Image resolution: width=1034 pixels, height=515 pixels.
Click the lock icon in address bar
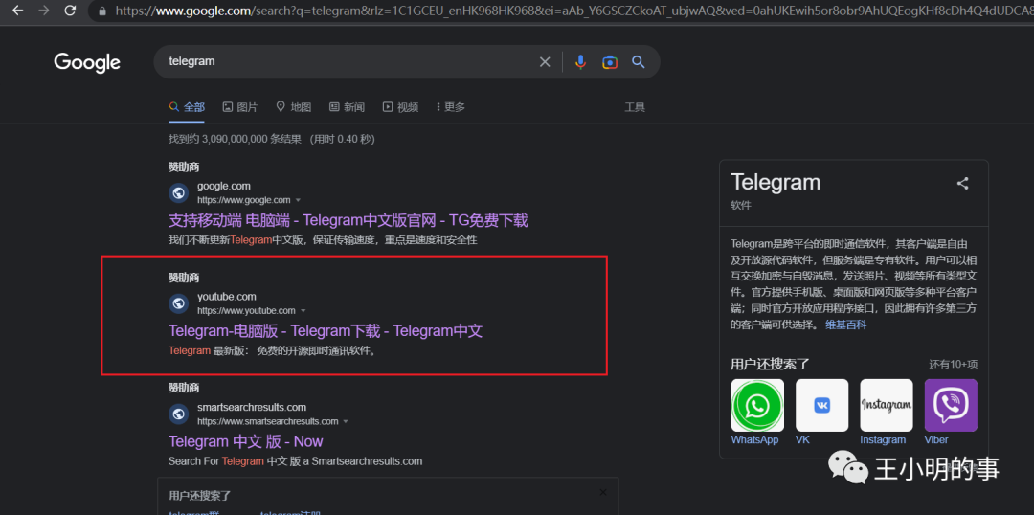(x=101, y=11)
